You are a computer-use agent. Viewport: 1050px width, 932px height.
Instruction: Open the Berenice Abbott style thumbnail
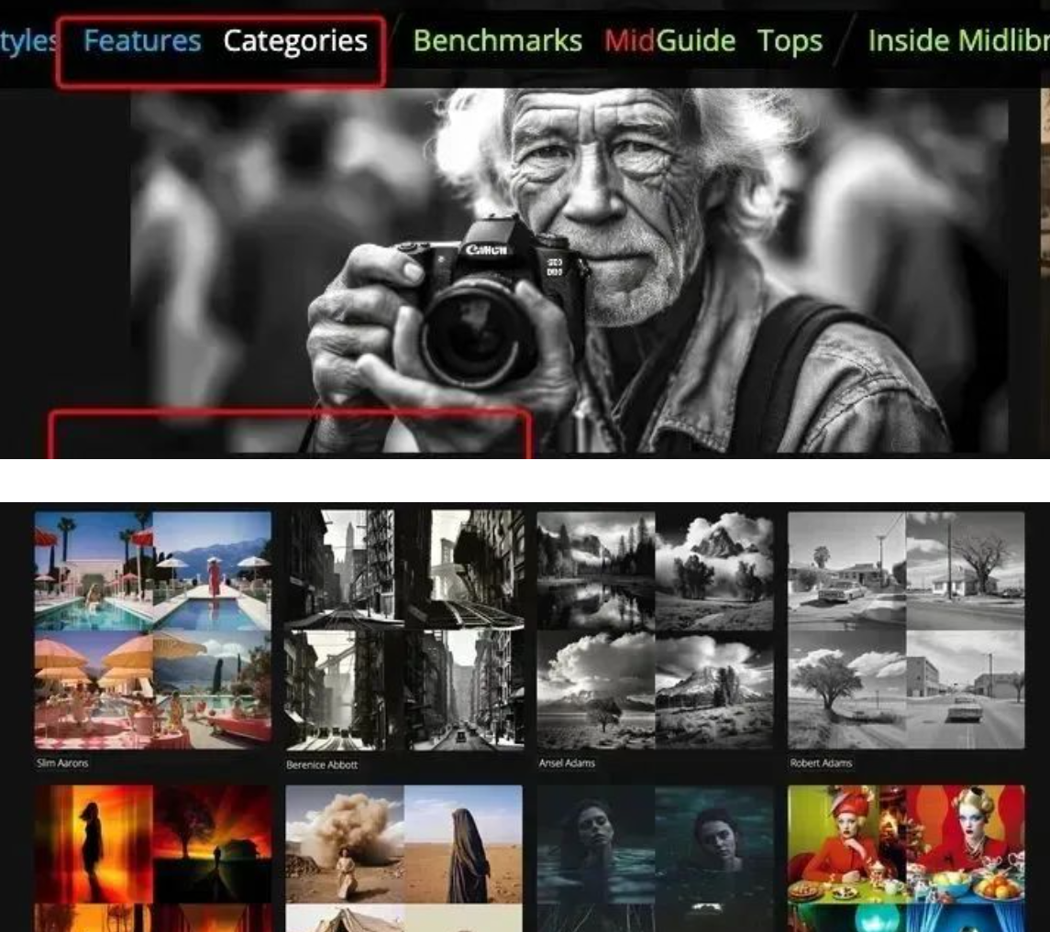point(404,630)
